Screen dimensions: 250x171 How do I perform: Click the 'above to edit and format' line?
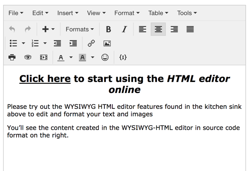[80, 114]
